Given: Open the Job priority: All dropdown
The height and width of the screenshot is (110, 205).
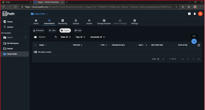Looking at the screenshot, I should (97, 37).
